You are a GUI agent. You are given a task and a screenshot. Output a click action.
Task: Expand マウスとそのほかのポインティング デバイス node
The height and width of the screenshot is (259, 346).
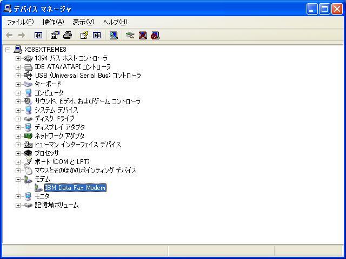[18, 171]
